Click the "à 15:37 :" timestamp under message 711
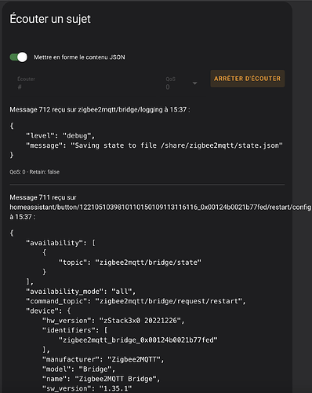The width and height of the screenshot is (312, 393). (23, 217)
